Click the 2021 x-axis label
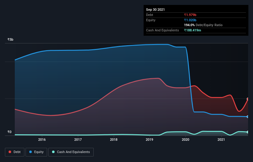Image resolution: width=253 pixels, height=162 pixels. 221,140
